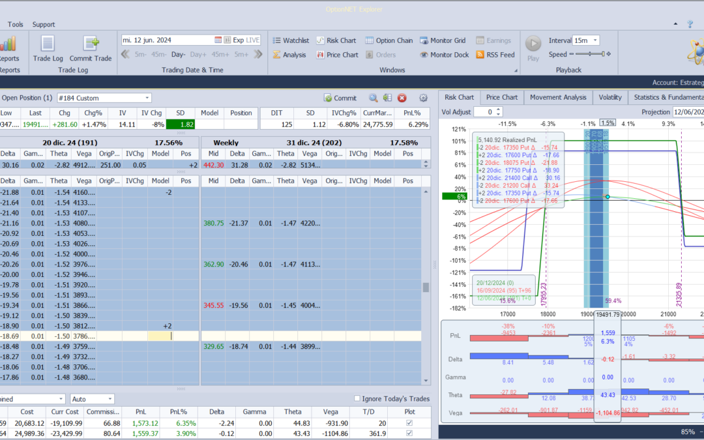Open the Monitor Grid window
This screenshot has height=440, width=704.
[x=443, y=40]
